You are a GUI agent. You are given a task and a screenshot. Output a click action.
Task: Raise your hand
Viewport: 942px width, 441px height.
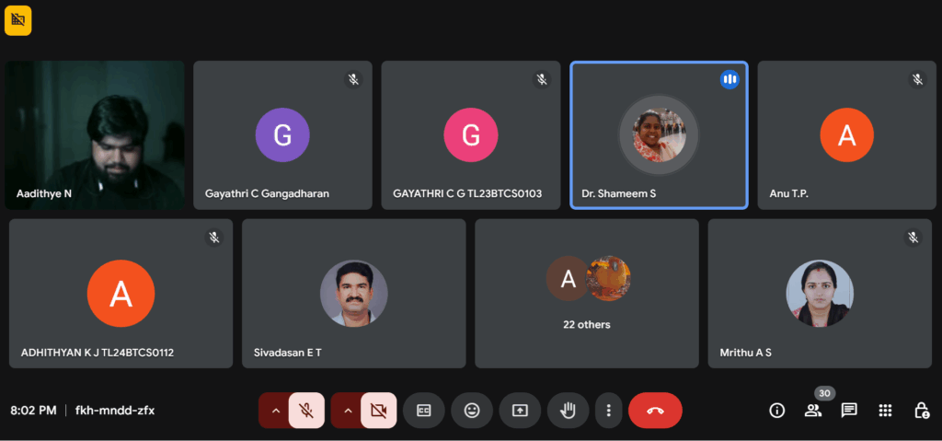coord(568,411)
